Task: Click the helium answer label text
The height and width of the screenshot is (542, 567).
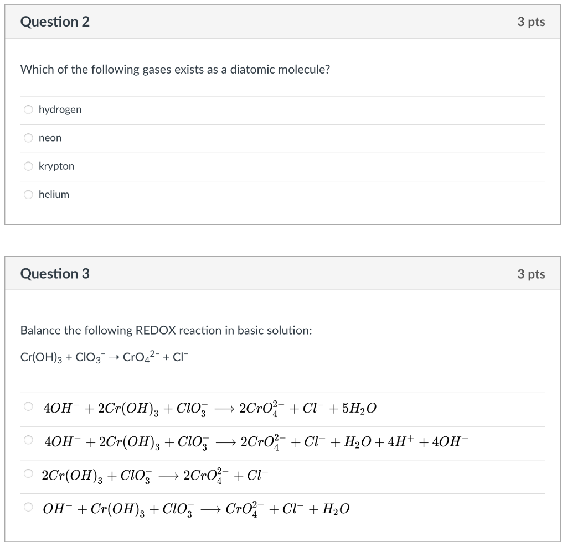Action: pyautogui.click(x=54, y=194)
